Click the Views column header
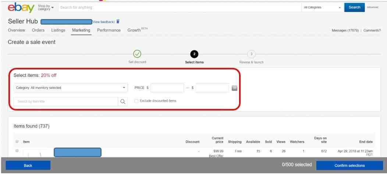The height and width of the screenshot is (174, 387). (x=281, y=142)
